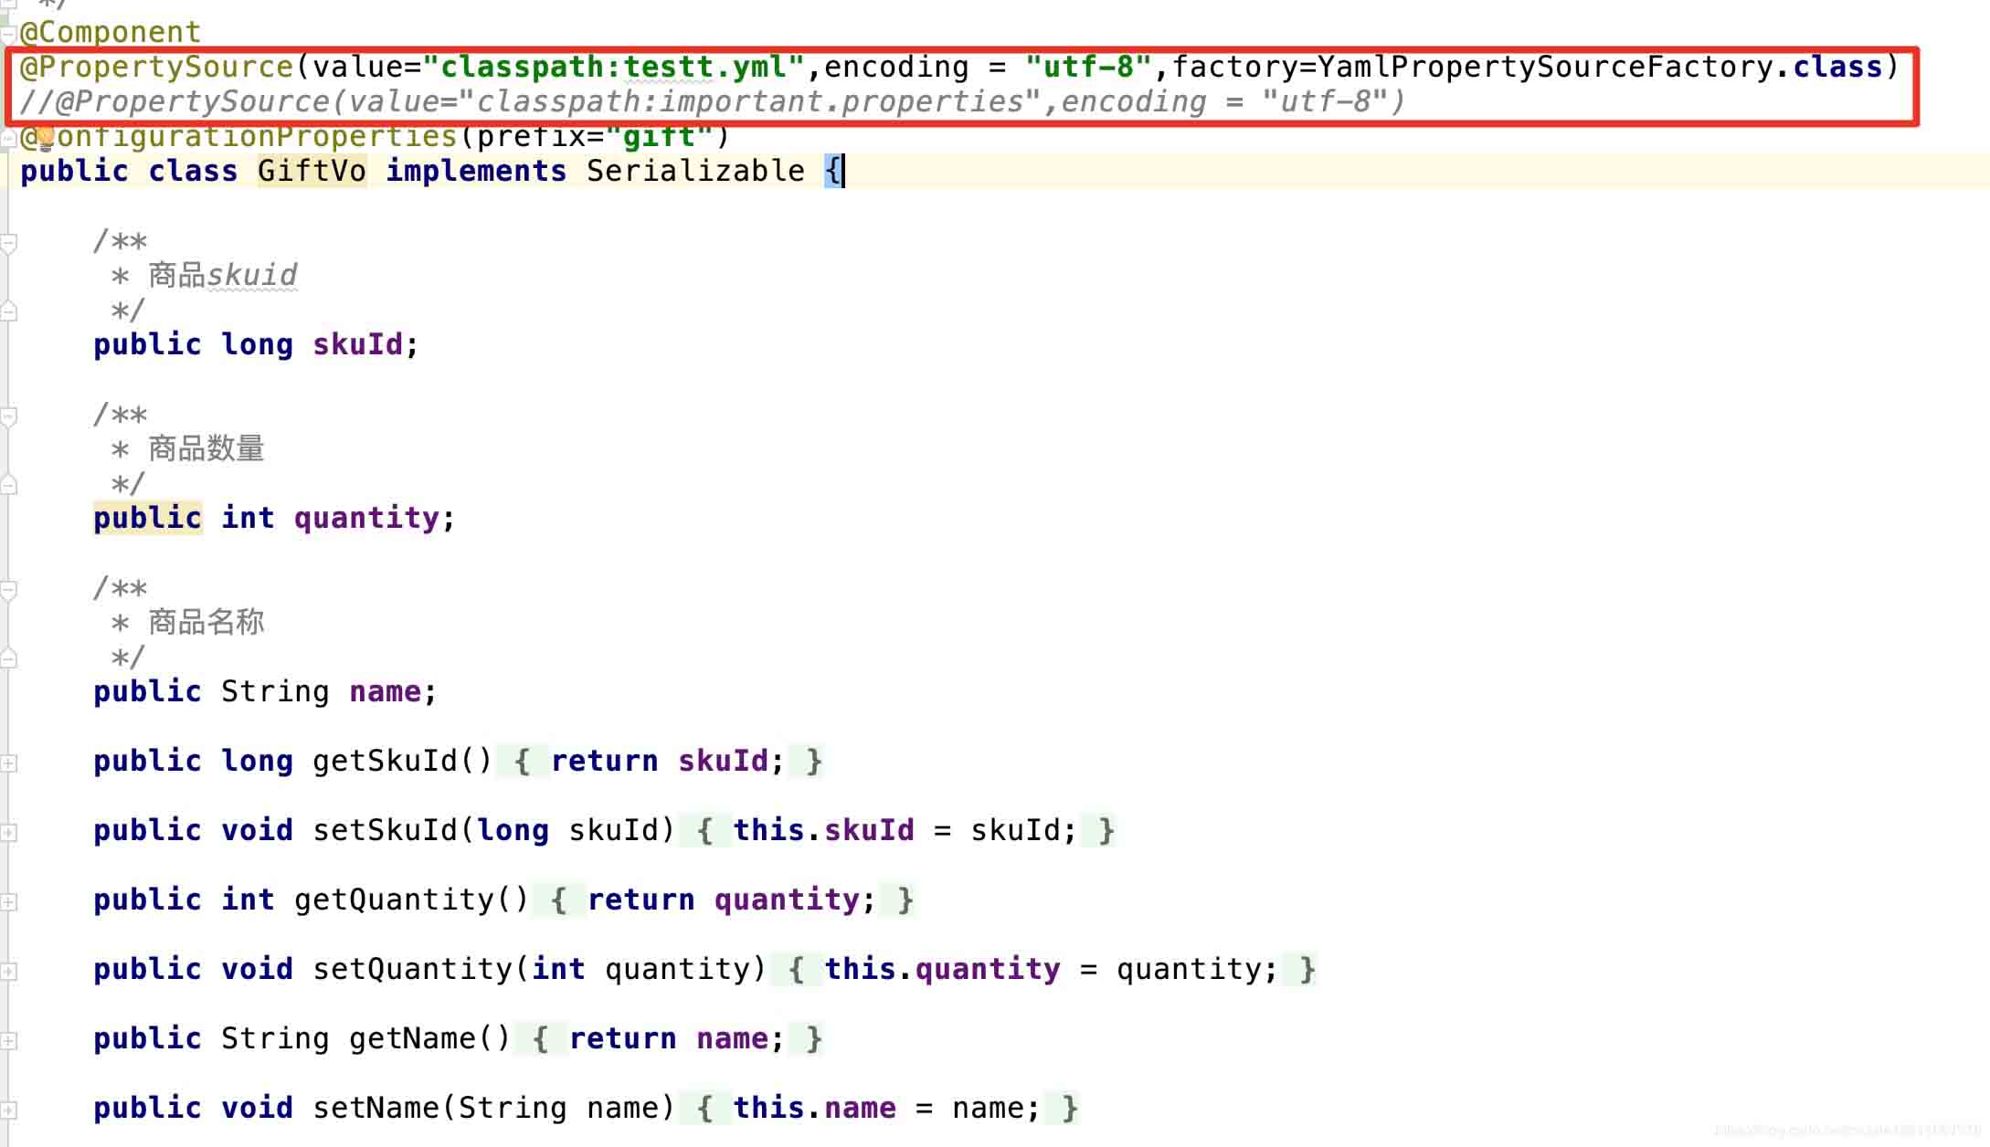Expand the folded getName method
The image size is (1990, 1147).
(8, 1040)
